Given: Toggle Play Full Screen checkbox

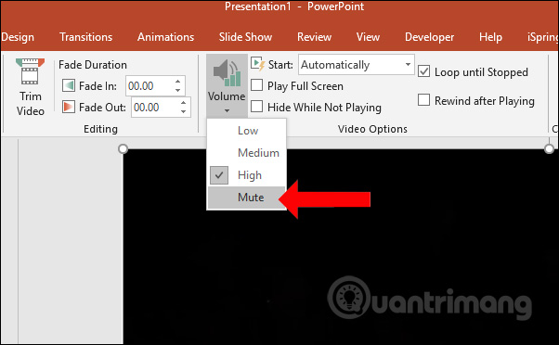Looking at the screenshot, I should coord(257,85).
